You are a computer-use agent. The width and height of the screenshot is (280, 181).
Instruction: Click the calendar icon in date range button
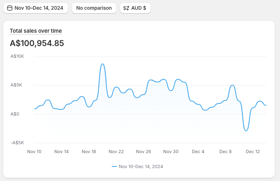point(10,8)
